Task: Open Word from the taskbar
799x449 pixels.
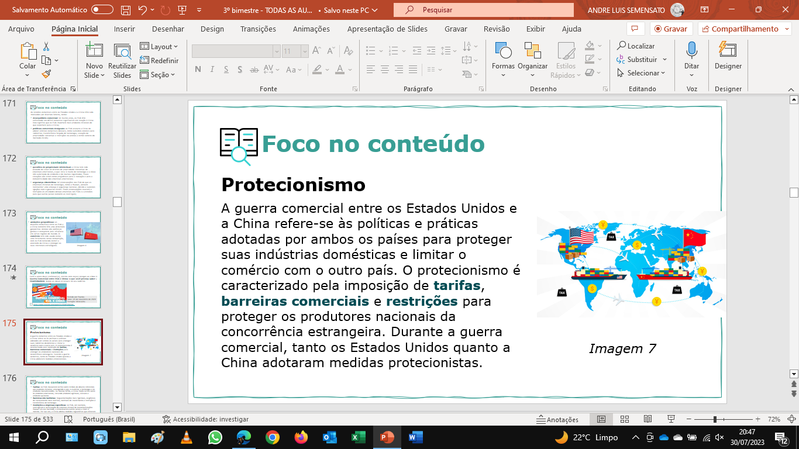Action: pos(415,437)
